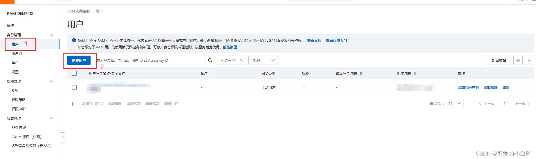Open 权限诊断 in the sidebar

point(19,109)
